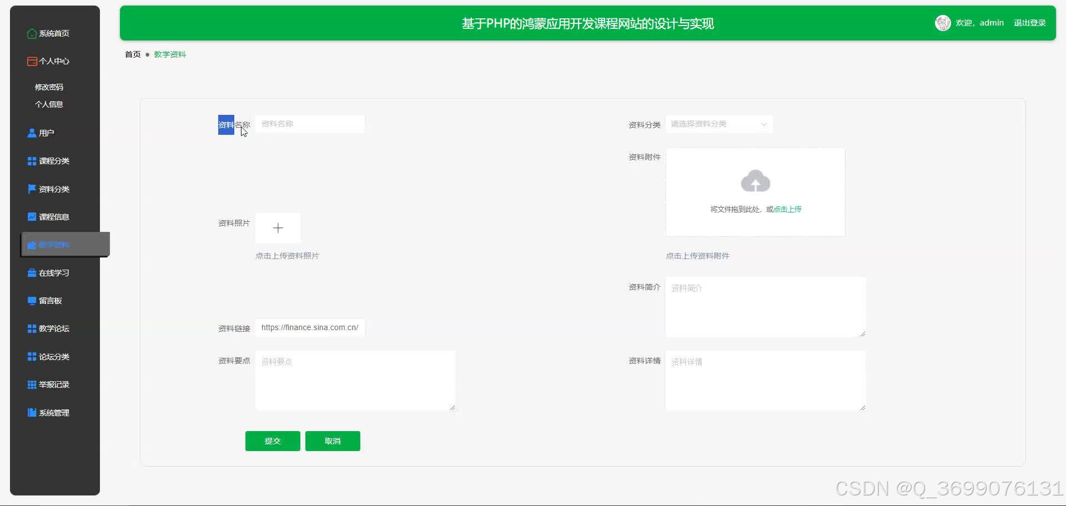
Task: Click the 资料要点 text area
Action: click(355, 381)
